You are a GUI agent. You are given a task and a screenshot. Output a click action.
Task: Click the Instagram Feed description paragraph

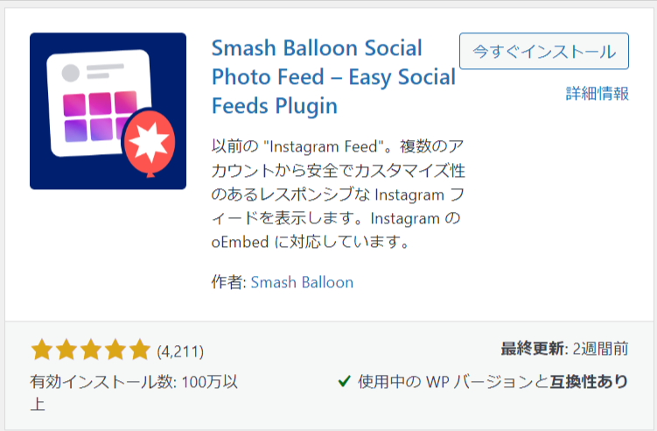tap(338, 194)
